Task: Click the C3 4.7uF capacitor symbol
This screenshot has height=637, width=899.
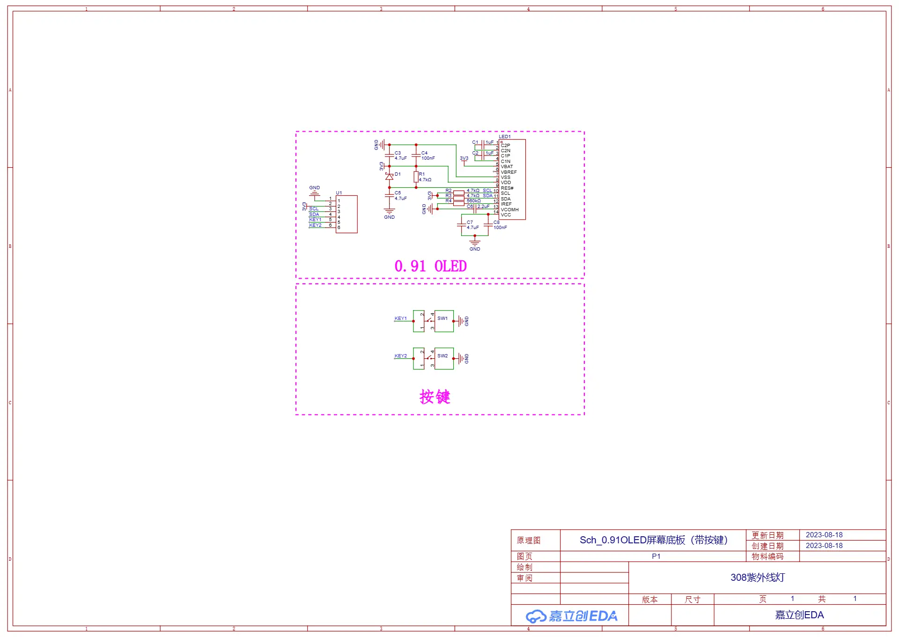Action: 390,156
